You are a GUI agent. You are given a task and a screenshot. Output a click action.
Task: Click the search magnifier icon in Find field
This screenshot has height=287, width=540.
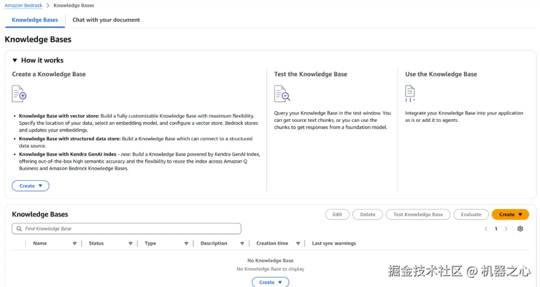point(19,229)
